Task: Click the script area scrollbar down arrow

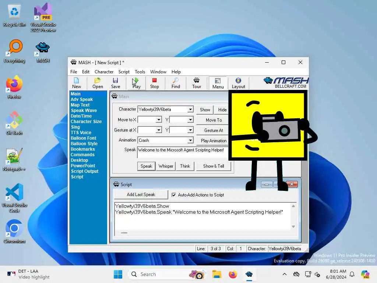Action: [x=293, y=227]
